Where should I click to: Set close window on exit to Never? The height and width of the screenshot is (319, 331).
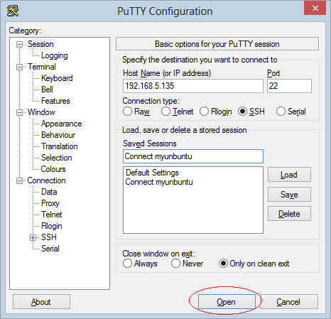point(175,264)
